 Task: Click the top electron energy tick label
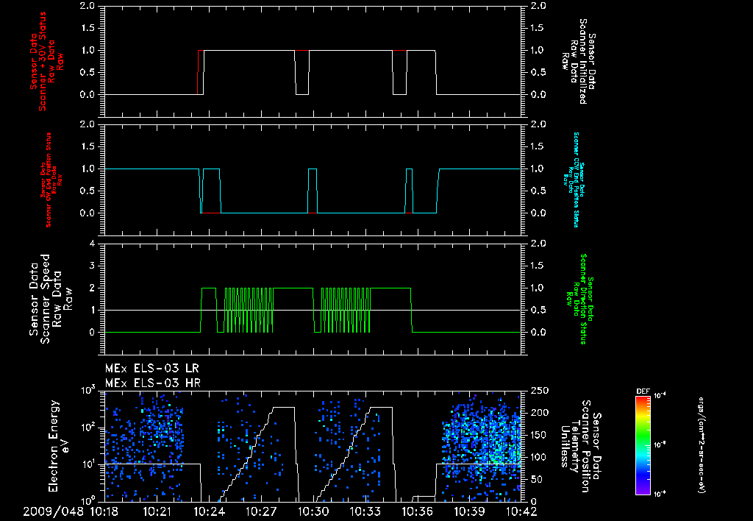[x=87, y=390]
